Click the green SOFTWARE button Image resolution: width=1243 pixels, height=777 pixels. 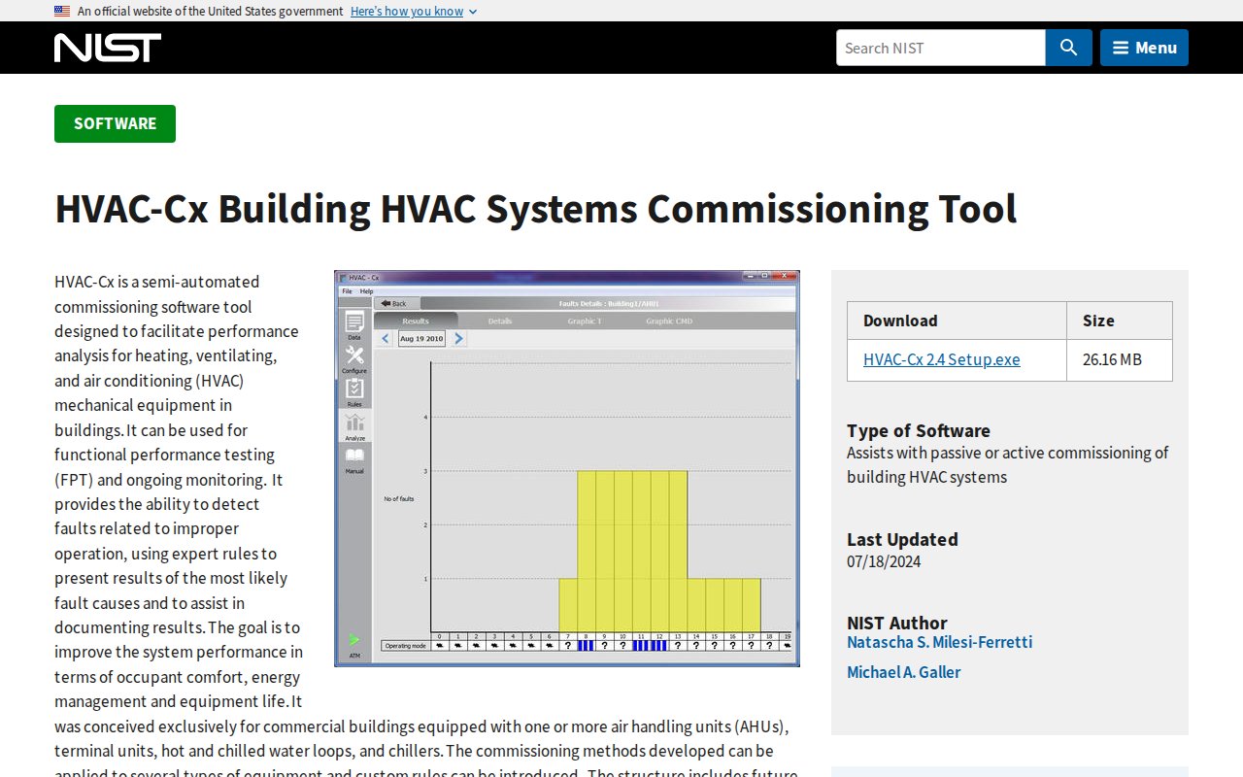point(115,123)
